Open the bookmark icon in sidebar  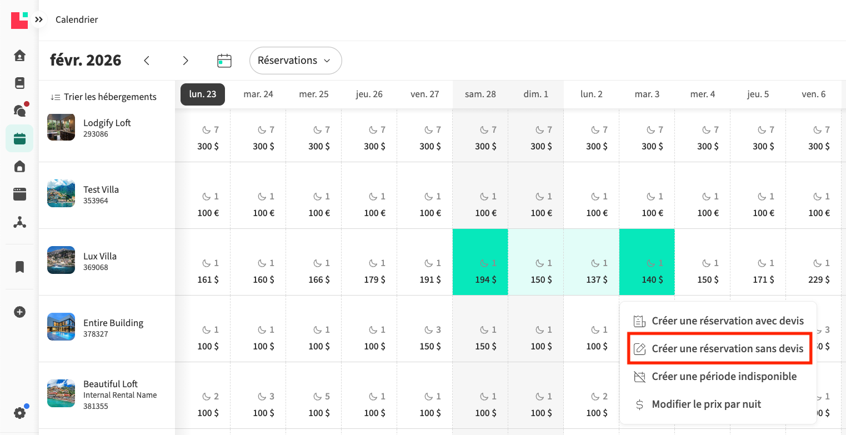coord(19,267)
